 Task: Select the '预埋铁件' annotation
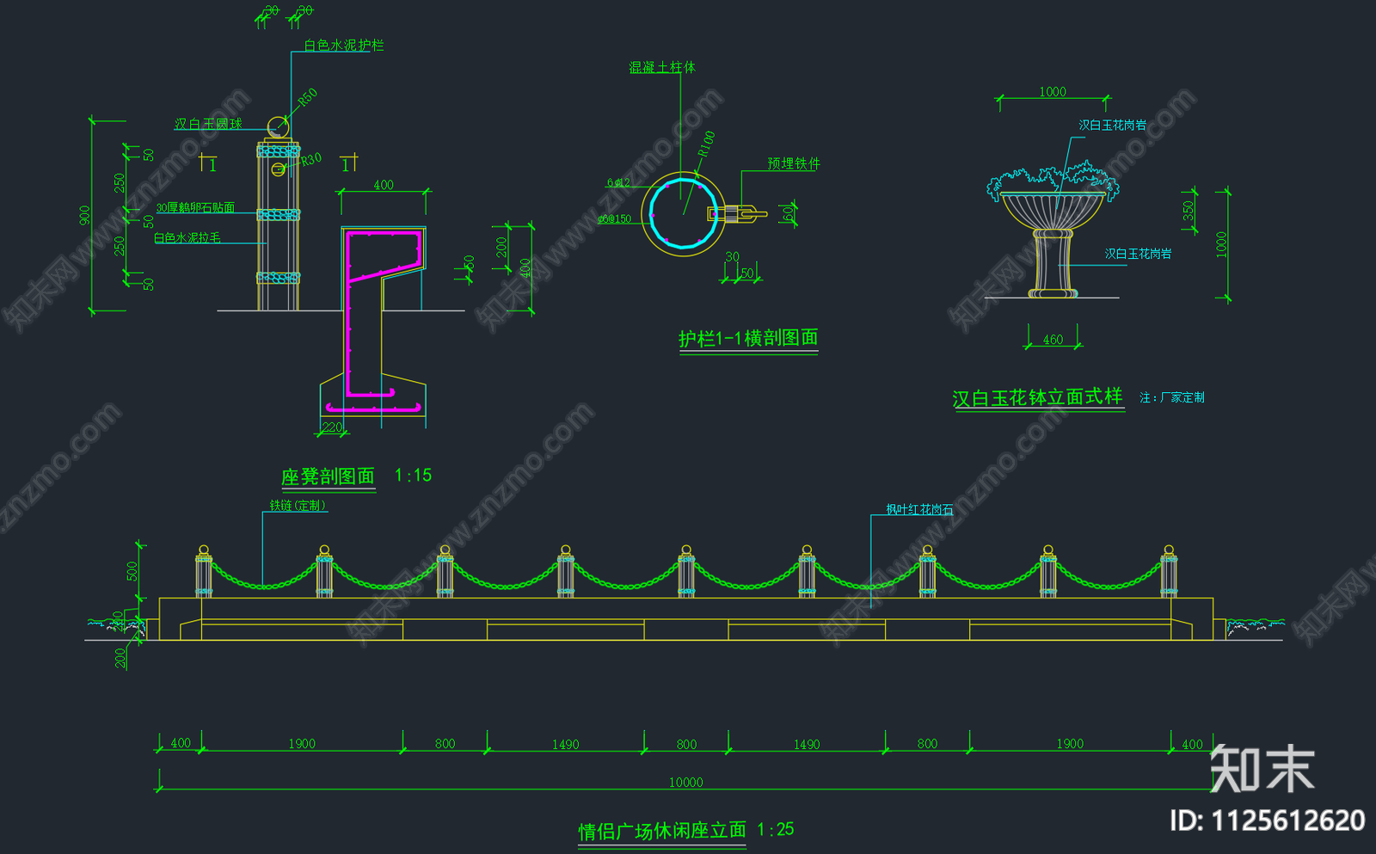tap(794, 163)
